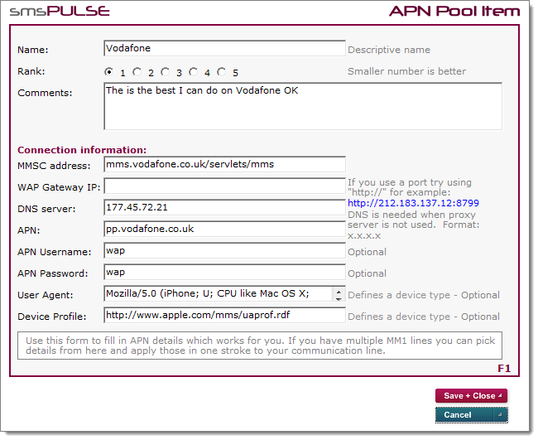Focus the Comments text area
The height and width of the screenshot is (440, 538).
pos(302,106)
